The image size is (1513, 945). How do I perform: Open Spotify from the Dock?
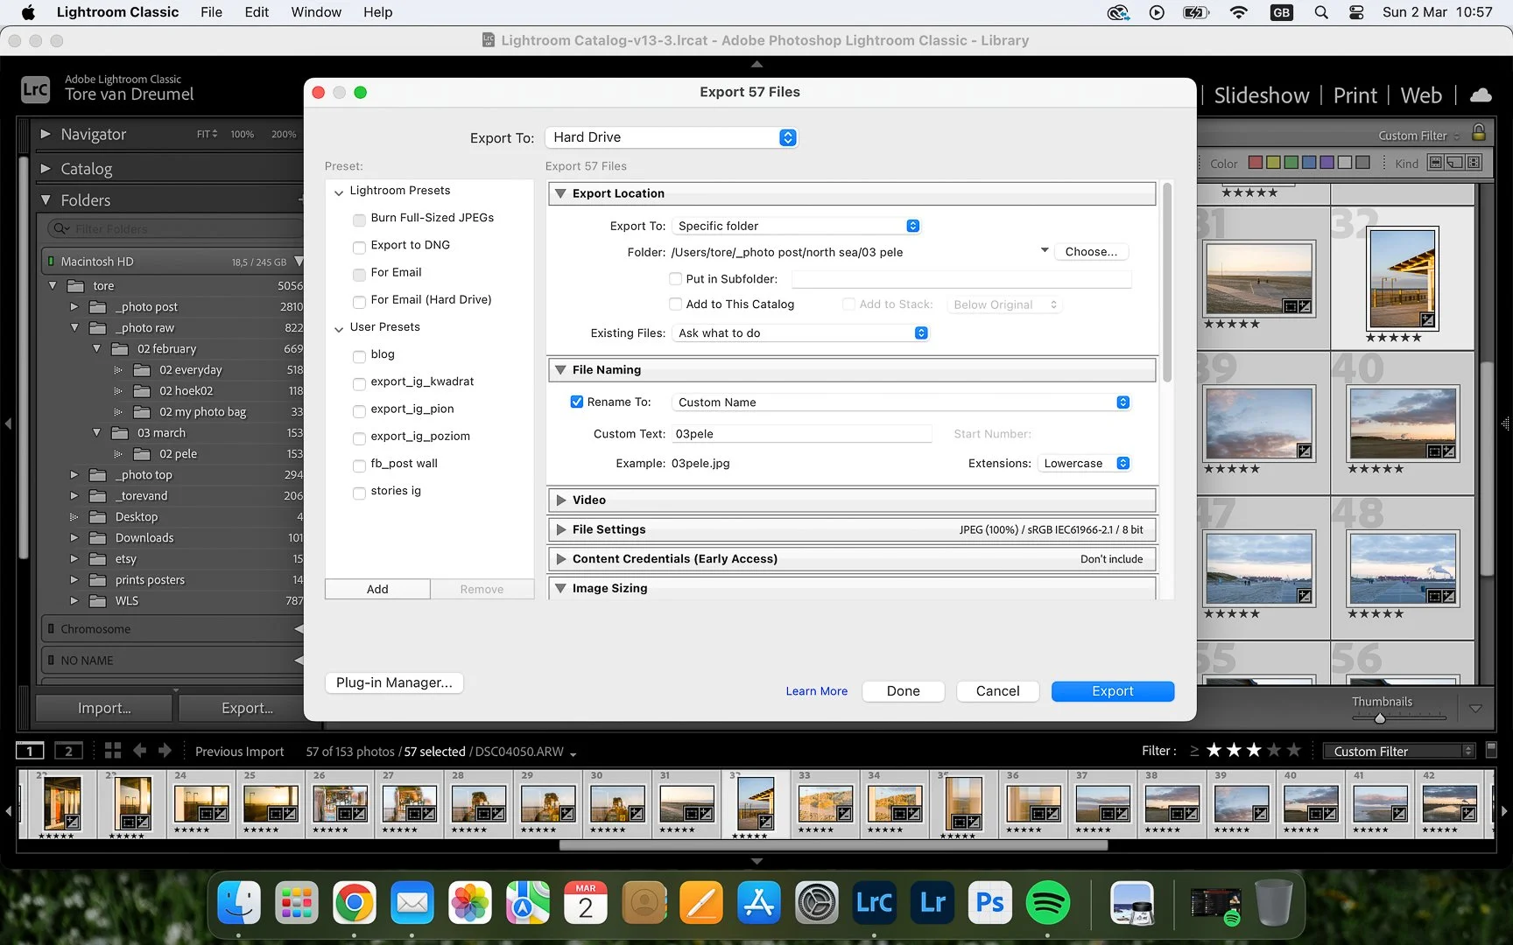[1048, 903]
